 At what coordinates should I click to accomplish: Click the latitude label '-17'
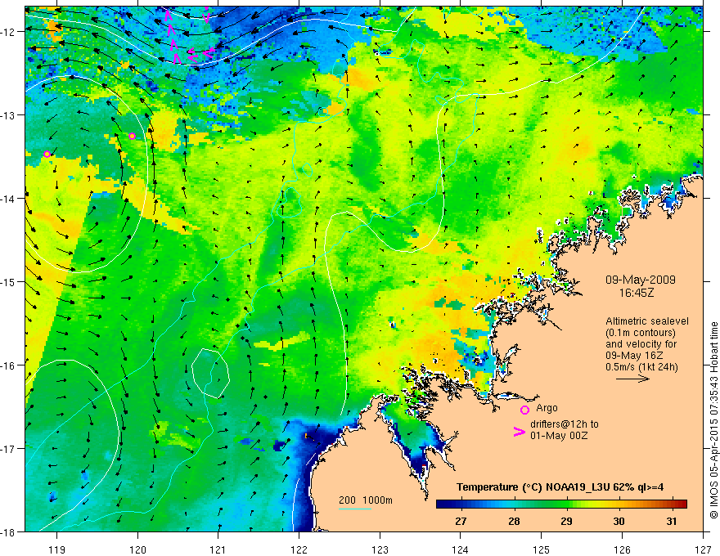(x=9, y=449)
